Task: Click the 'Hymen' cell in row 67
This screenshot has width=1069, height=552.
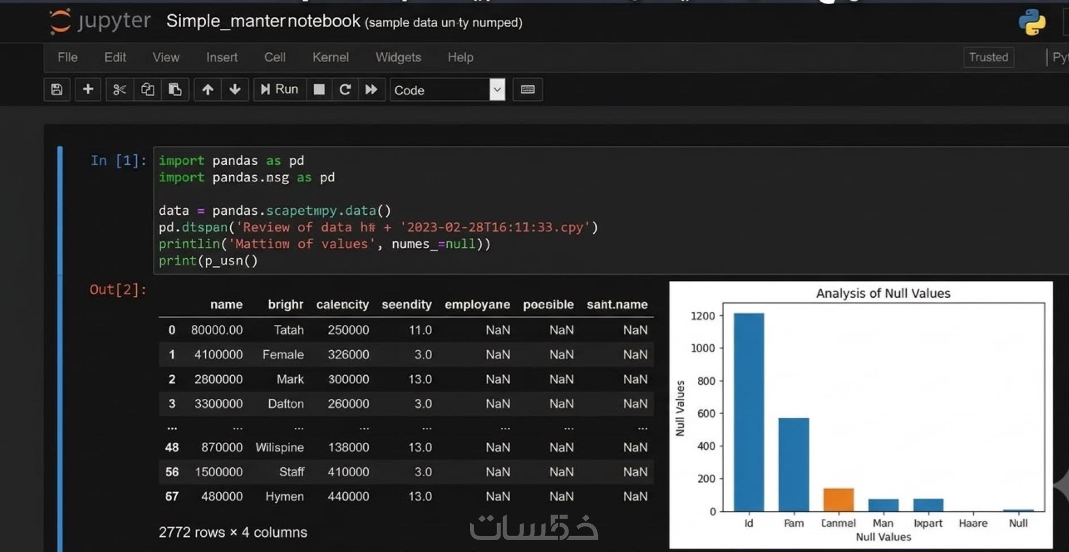Action: (285, 497)
